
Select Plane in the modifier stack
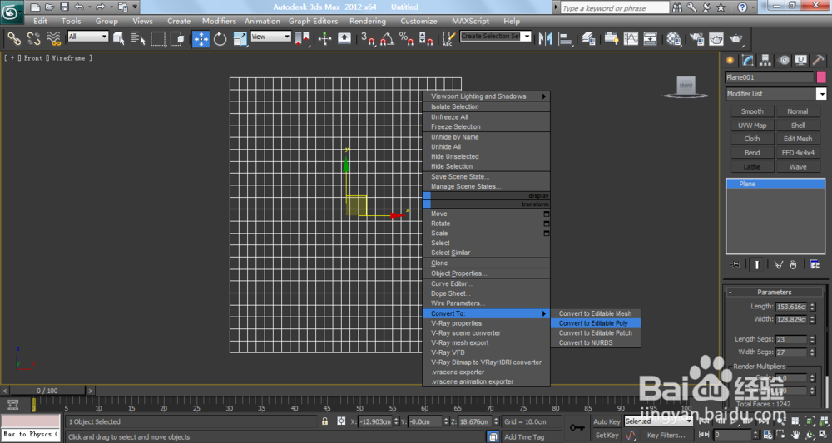[775, 184]
